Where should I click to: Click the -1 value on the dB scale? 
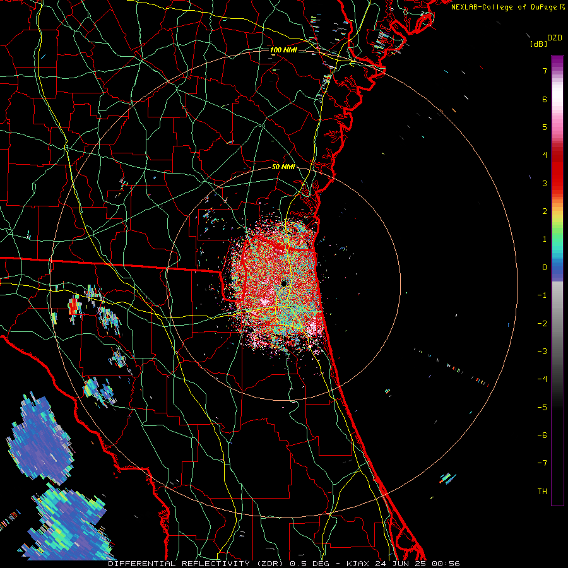coord(542,295)
